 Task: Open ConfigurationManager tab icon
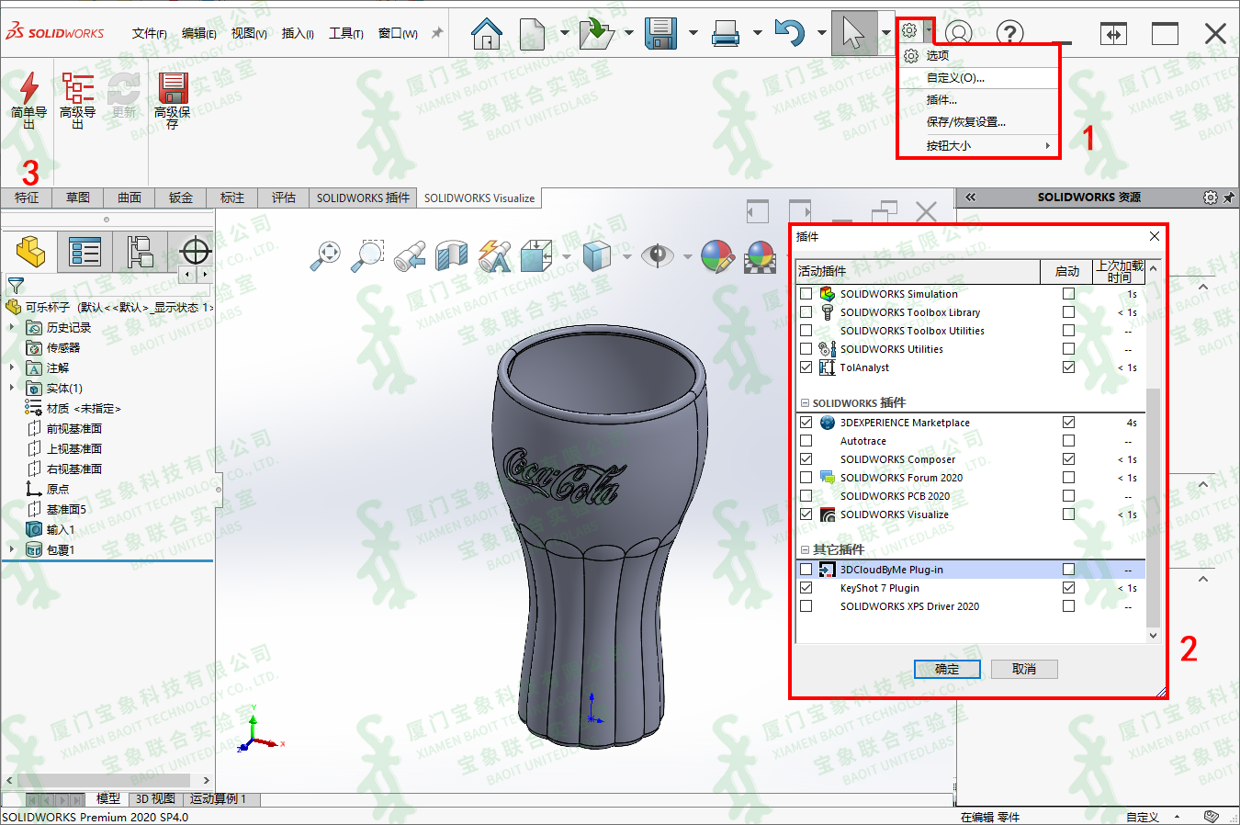pyautogui.click(x=140, y=251)
